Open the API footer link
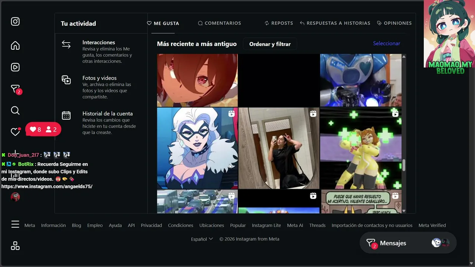 click(131, 225)
